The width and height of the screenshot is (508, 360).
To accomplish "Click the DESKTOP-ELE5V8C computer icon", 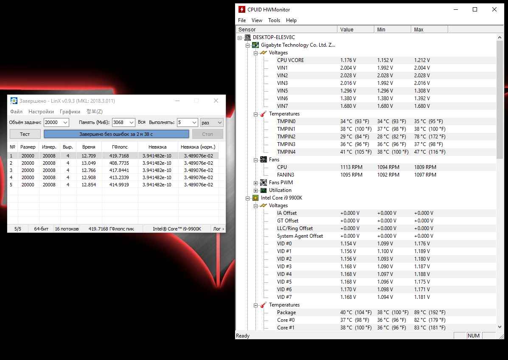I will pos(247,37).
